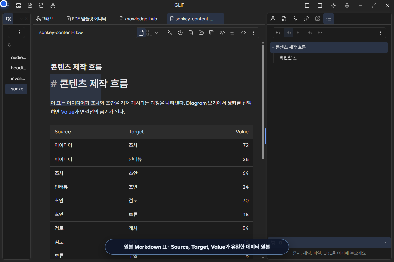Collapse the 콘텐츠 제작 흐름 outline node
The width and height of the screenshot is (394, 262).
(273, 47)
